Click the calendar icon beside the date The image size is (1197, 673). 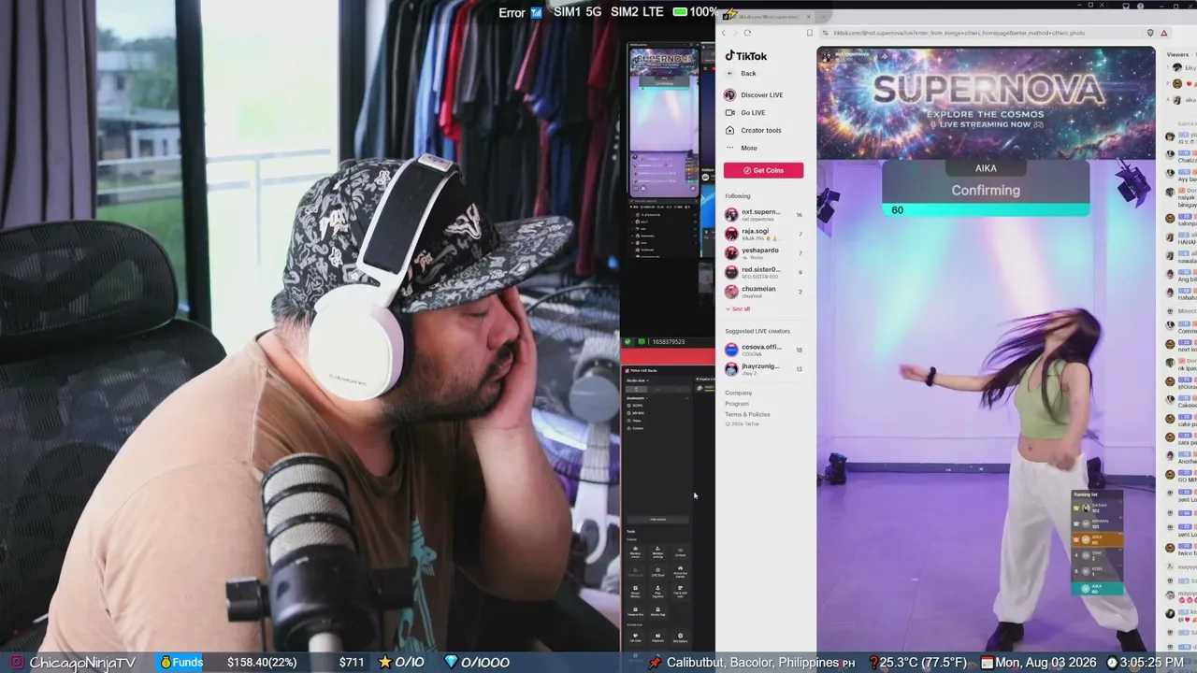[987, 662]
